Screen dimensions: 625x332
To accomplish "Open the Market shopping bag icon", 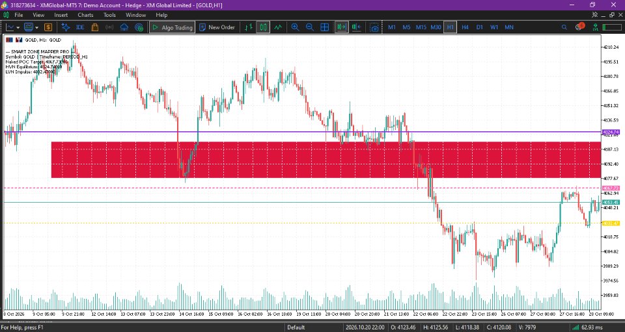I will tap(95, 27).
